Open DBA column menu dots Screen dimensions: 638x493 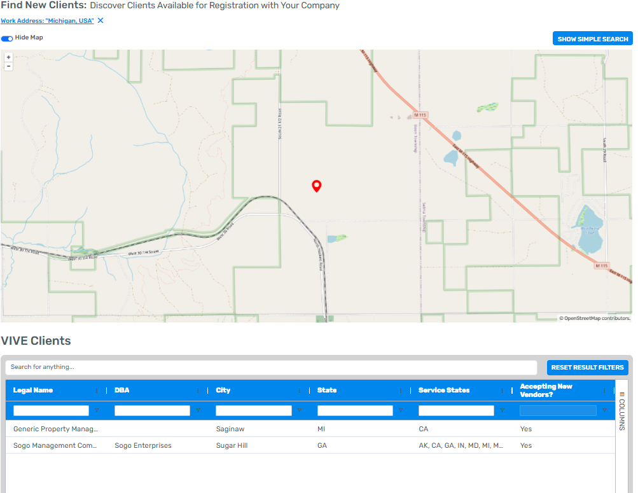(198, 391)
